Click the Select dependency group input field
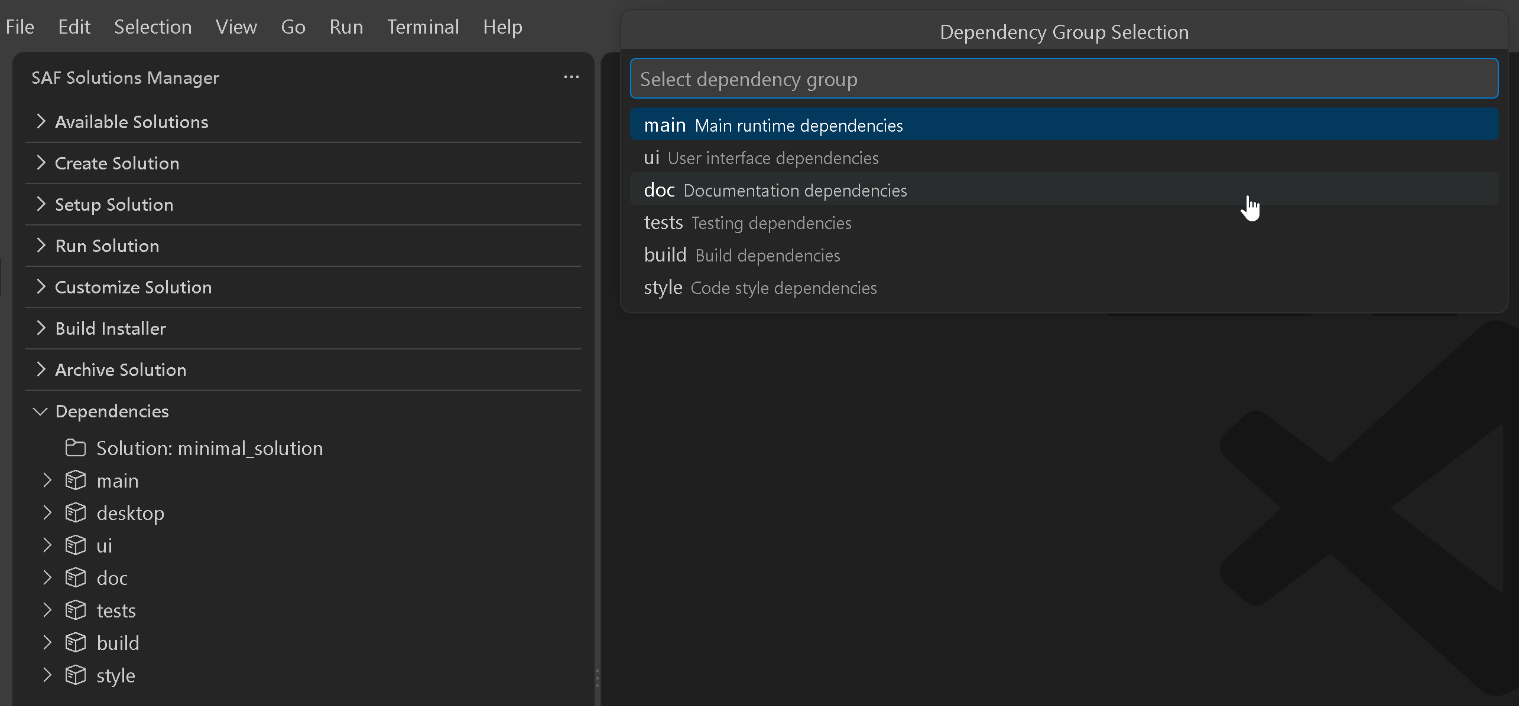The image size is (1519, 706). [x=1064, y=79]
